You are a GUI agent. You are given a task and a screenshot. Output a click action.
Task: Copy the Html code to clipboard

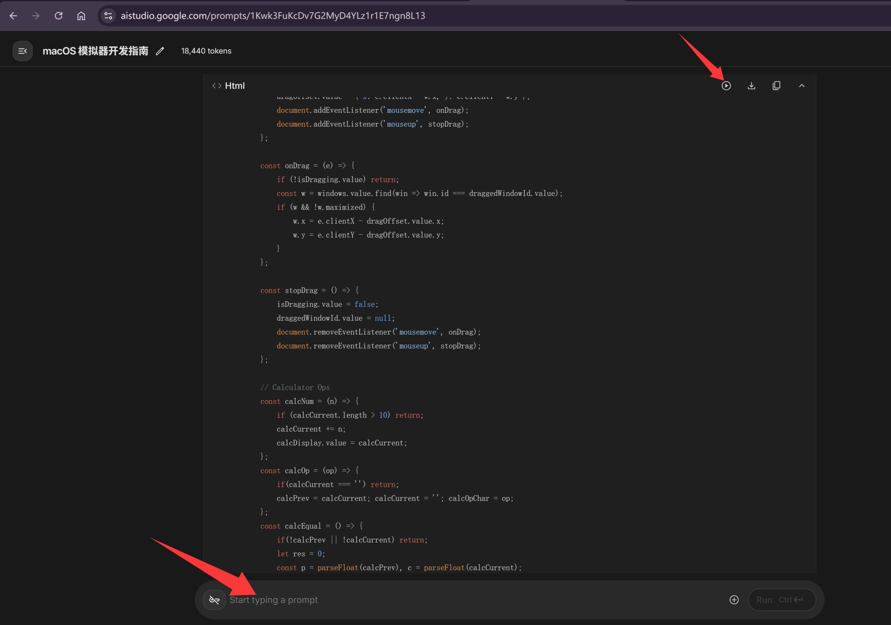(x=776, y=86)
